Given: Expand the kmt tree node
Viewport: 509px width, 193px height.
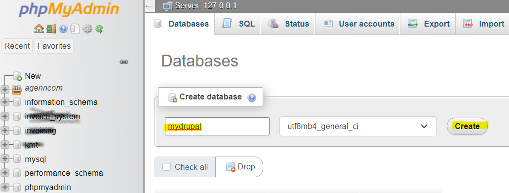Looking at the screenshot, I should [5, 145].
